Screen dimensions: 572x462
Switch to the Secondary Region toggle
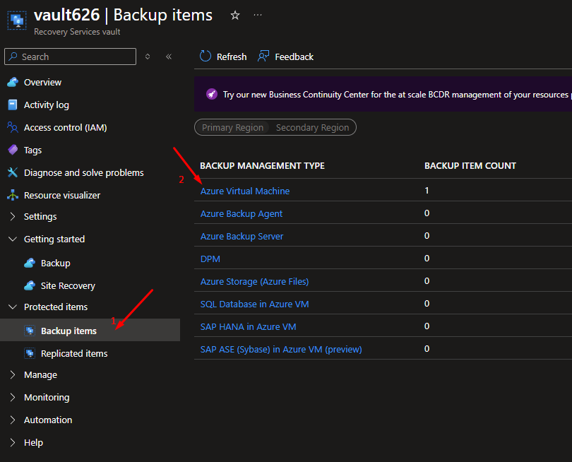click(x=312, y=127)
